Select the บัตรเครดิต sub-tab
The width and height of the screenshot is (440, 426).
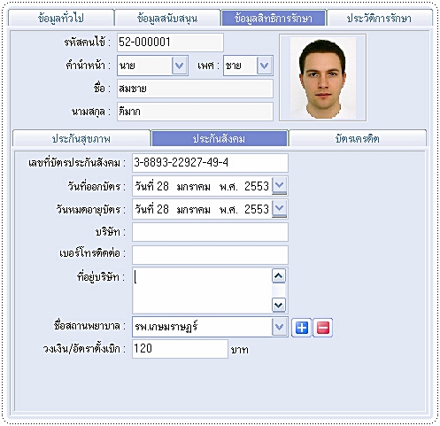pos(358,138)
